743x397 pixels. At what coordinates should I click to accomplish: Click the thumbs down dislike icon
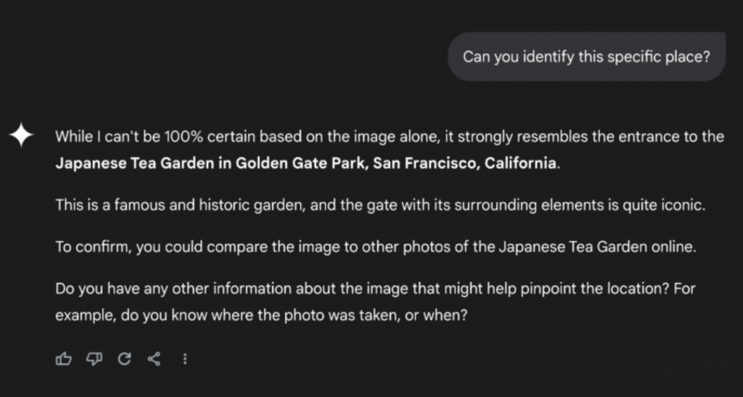(x=94, y=359)
